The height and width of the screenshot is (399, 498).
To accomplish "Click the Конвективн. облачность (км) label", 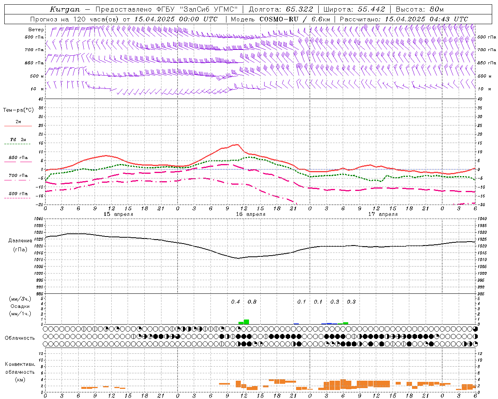I will (x=20, y=372).
